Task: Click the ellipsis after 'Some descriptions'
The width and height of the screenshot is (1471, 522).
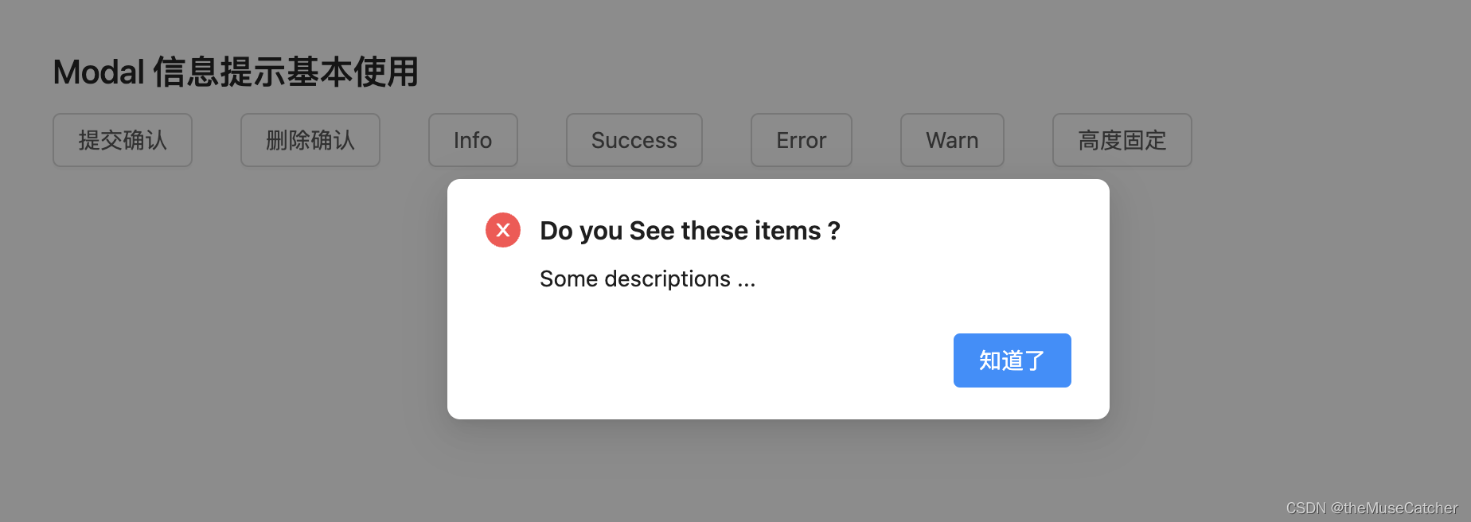Action: pos(746,280)
